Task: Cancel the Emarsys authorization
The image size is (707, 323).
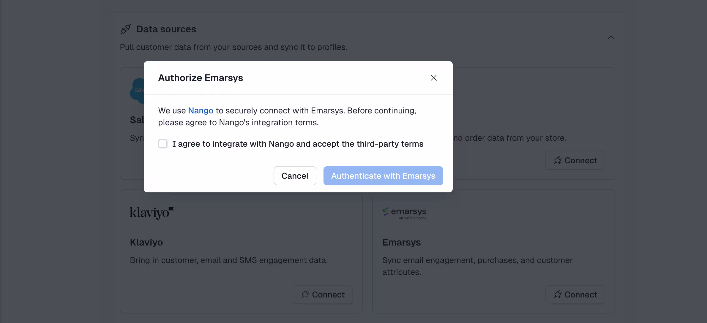Action: [295, 176]
